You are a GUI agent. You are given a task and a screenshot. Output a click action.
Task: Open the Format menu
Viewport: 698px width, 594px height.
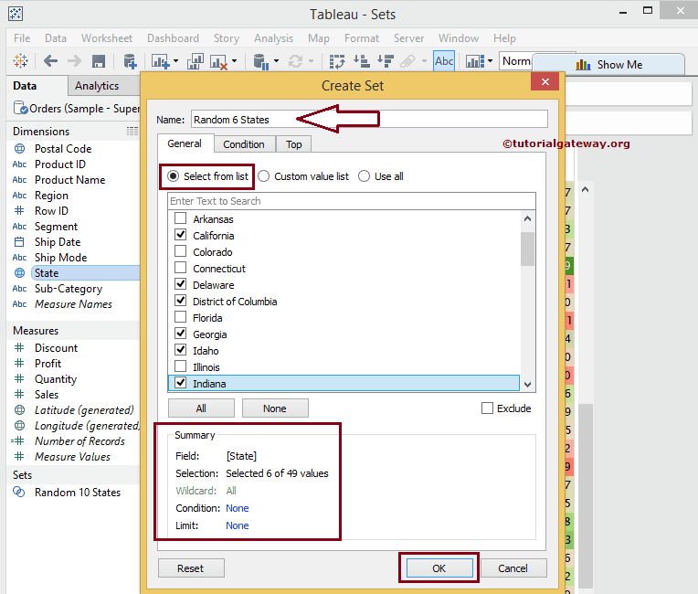(362, 38)
